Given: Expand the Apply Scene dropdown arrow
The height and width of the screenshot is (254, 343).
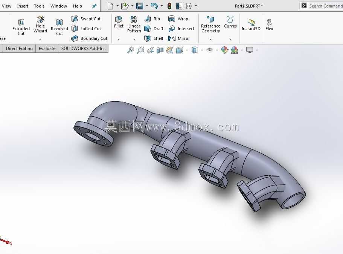Looking at the screenshot, I should 242,50.
